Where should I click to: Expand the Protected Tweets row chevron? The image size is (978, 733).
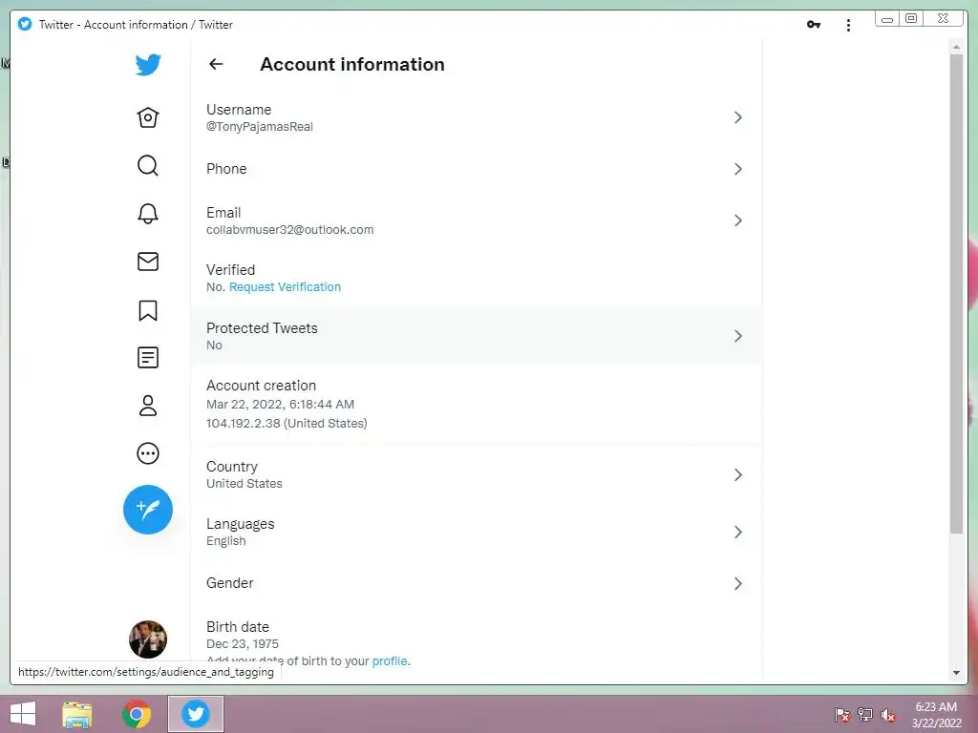click(738, 336)
